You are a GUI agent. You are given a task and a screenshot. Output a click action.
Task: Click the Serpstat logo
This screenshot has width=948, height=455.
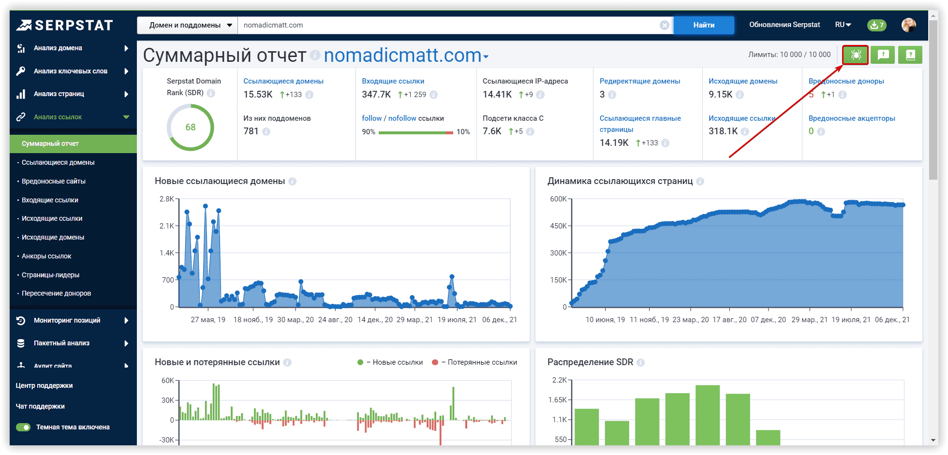(64, 25)
